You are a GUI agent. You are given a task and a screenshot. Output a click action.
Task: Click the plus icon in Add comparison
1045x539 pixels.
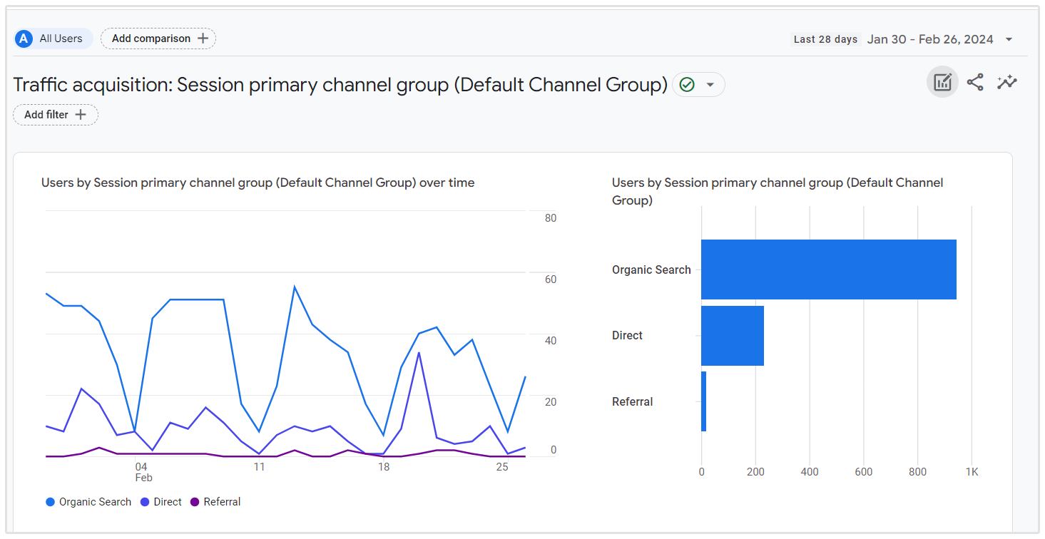click(203, 38)
